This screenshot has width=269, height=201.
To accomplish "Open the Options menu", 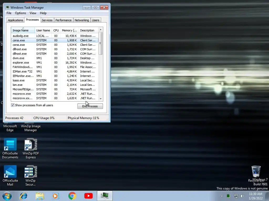I will point(20,13).
